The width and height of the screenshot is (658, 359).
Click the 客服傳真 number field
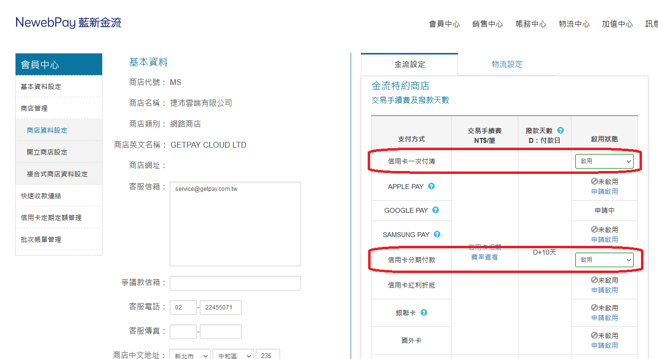[221, 332]
